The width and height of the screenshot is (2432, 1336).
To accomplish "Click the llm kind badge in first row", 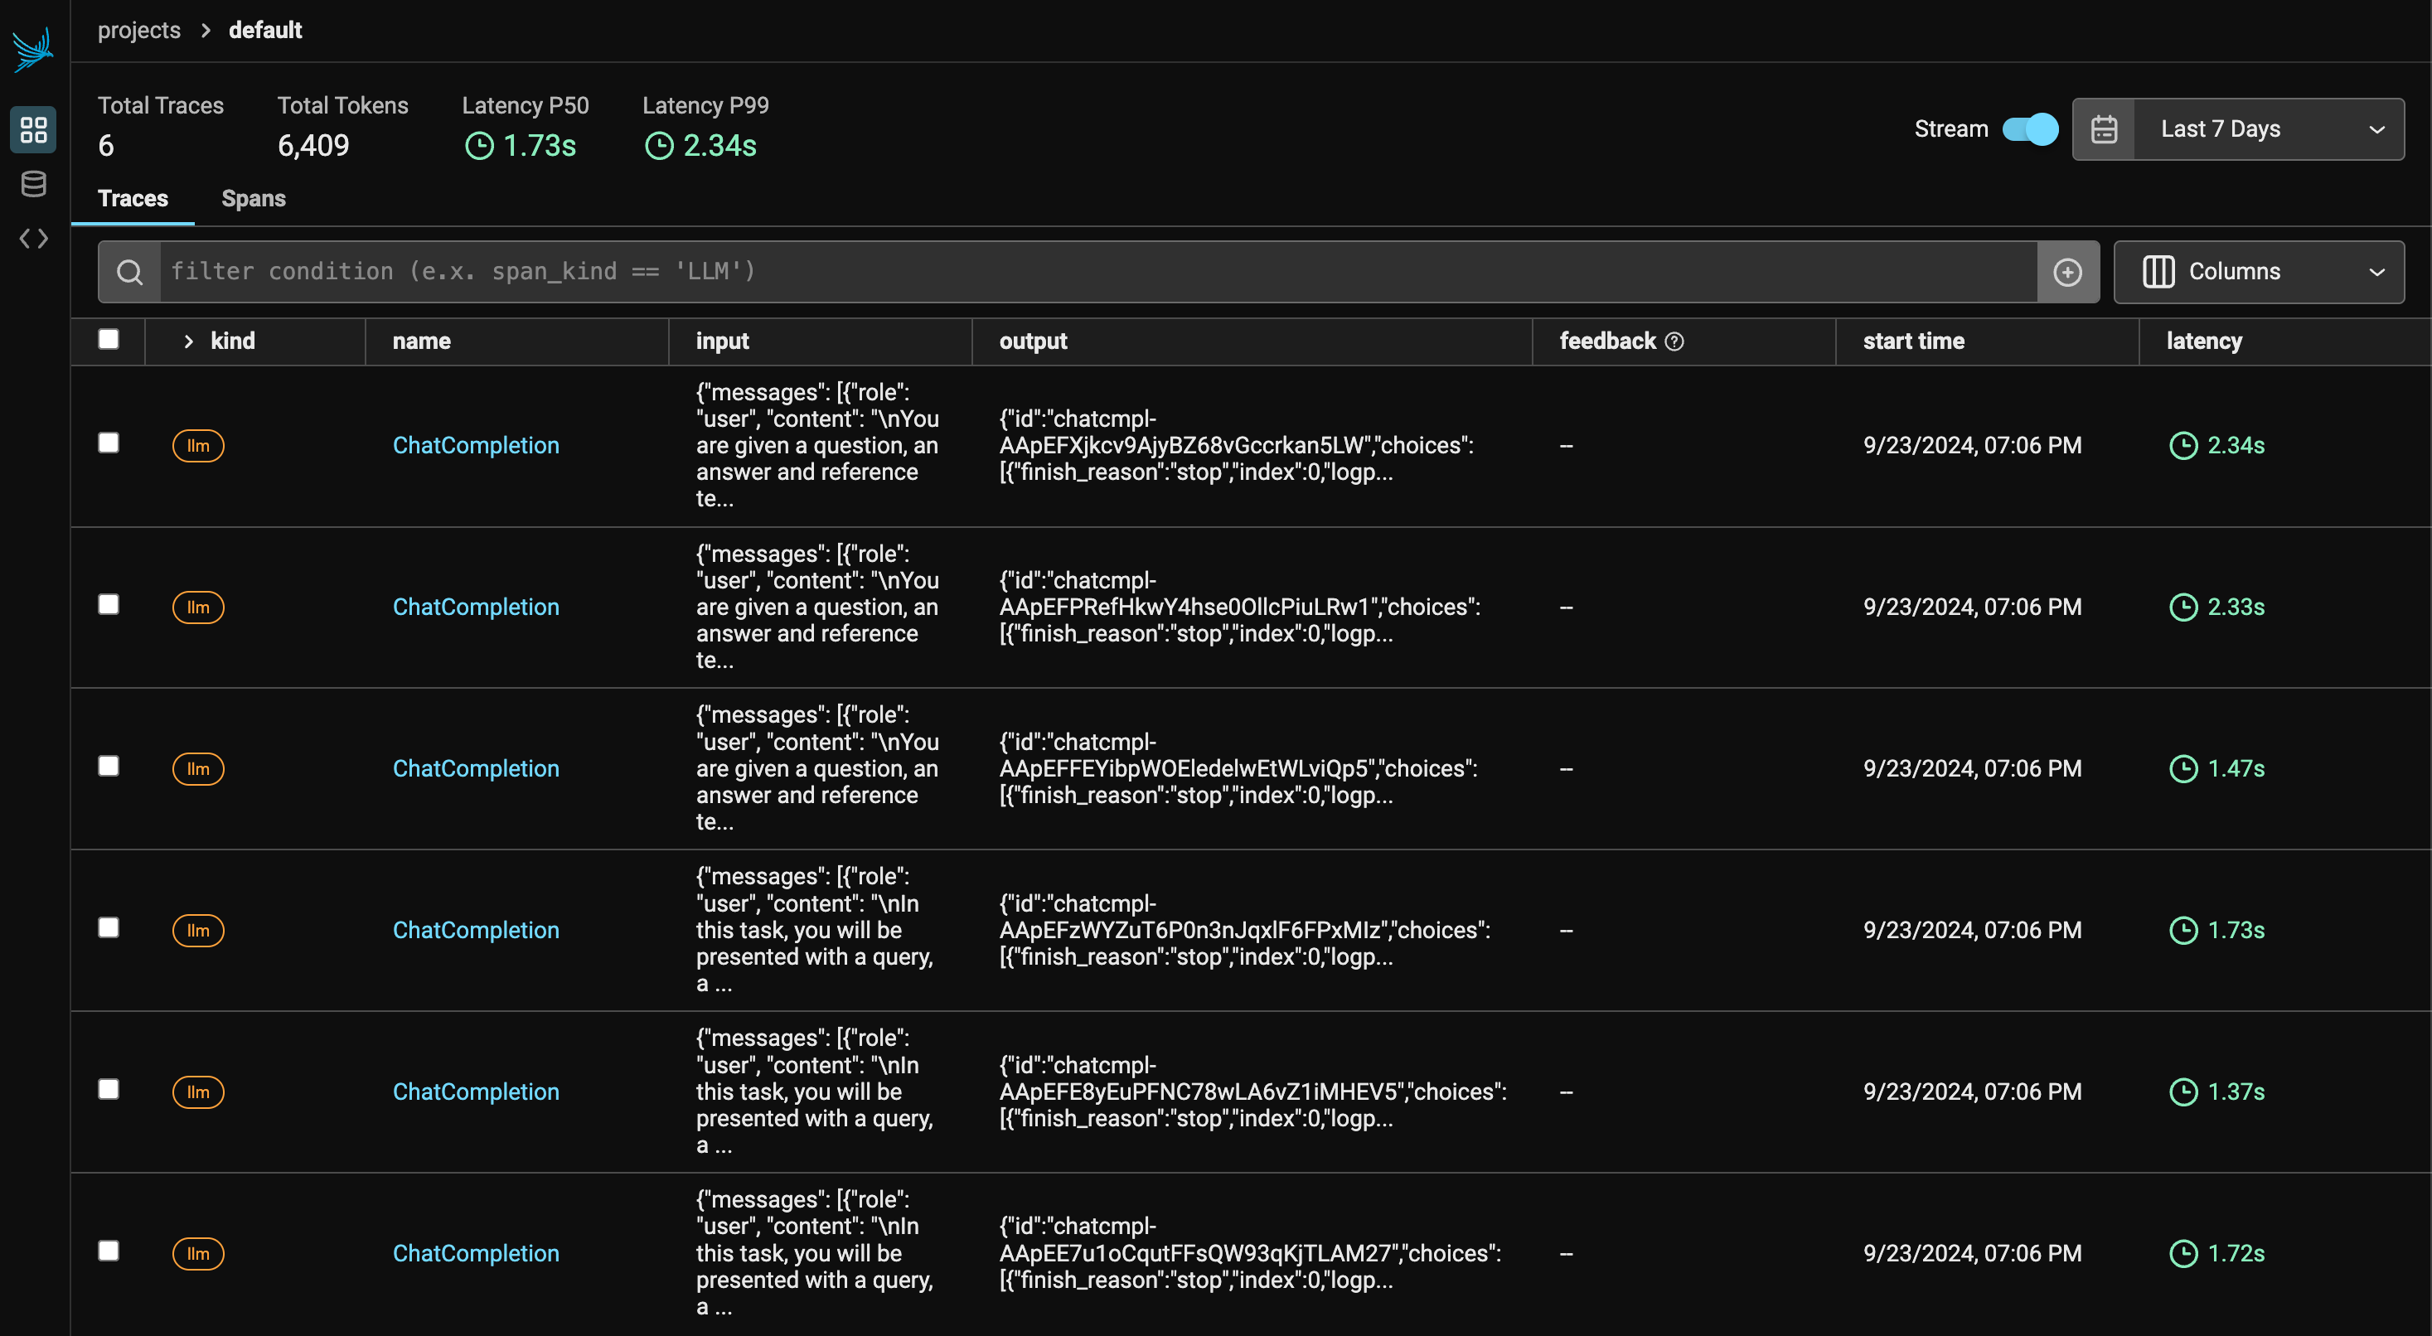I will (x=197, y=446).
